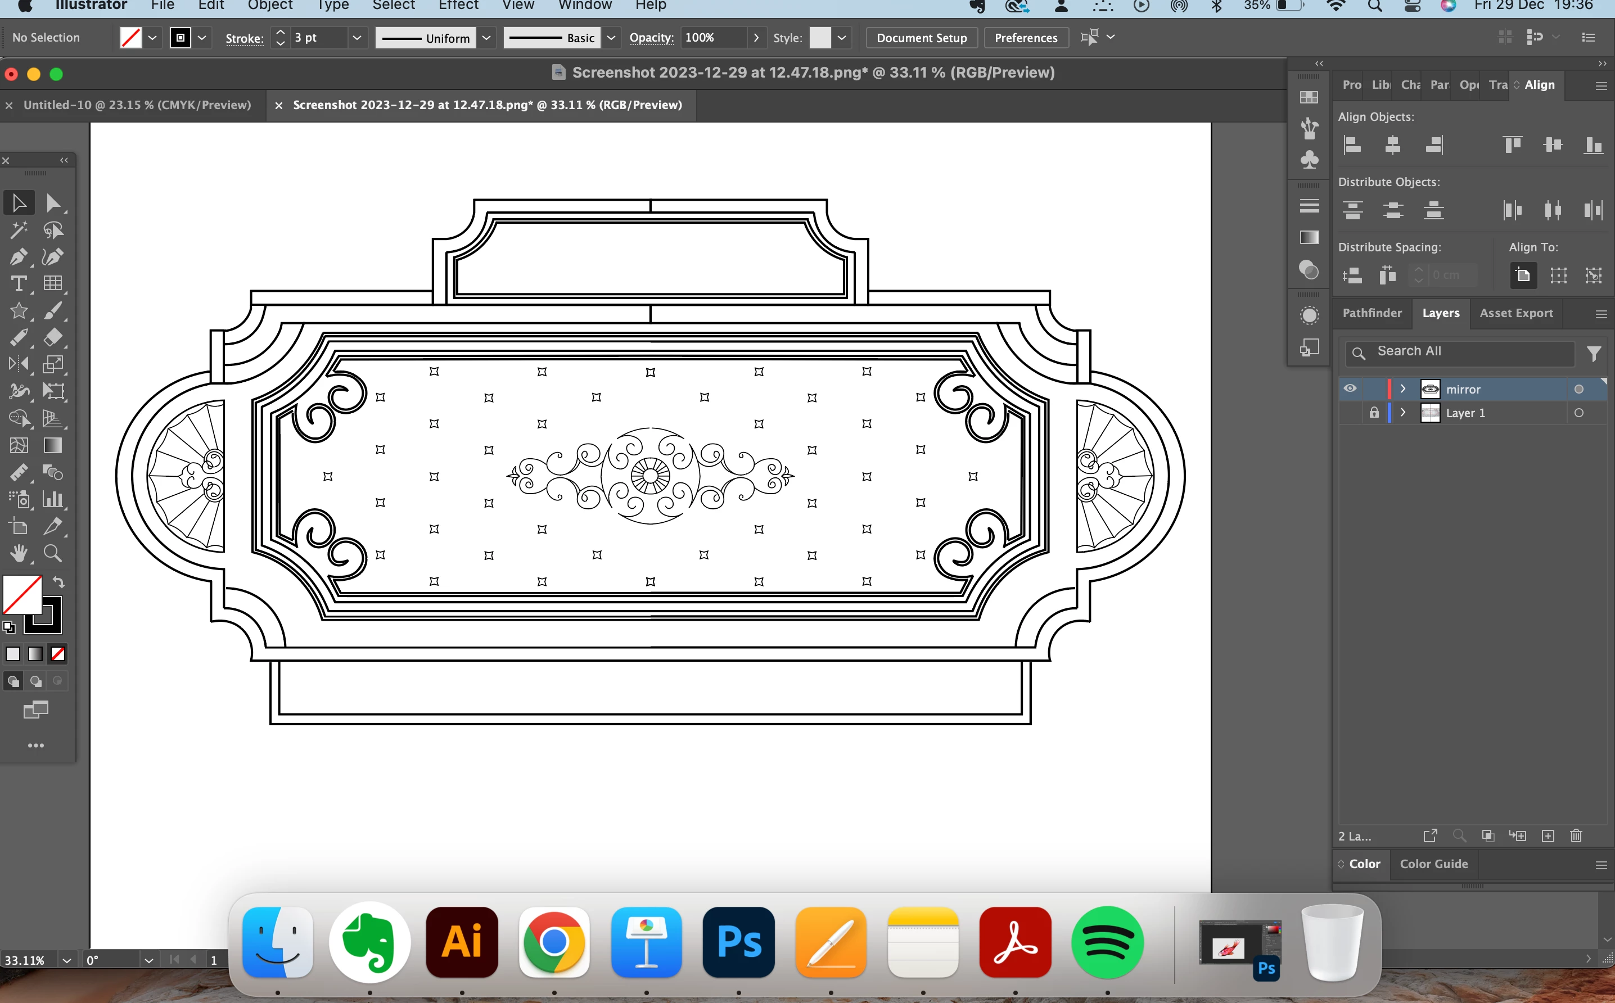Activate the Zoom tool
This screenshot has width=1615, height=1003.
(x=53, y=553)
